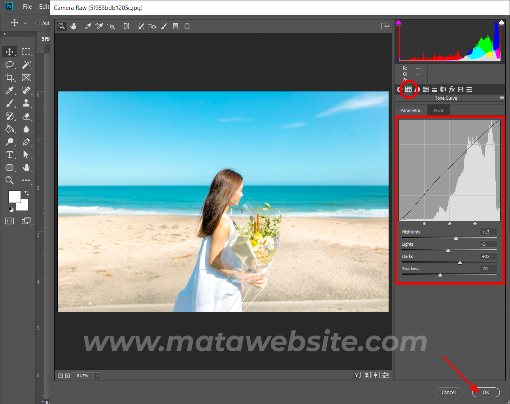Open the Tone Curve panel menu
The image size is (510, 404).
pos(501,98)
